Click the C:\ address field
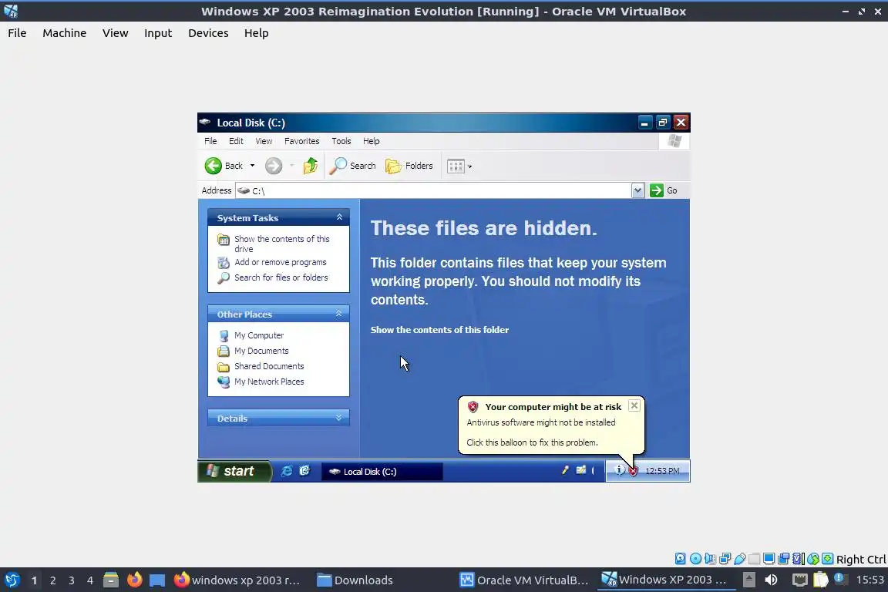888x592 pixels. click(433, 190)
